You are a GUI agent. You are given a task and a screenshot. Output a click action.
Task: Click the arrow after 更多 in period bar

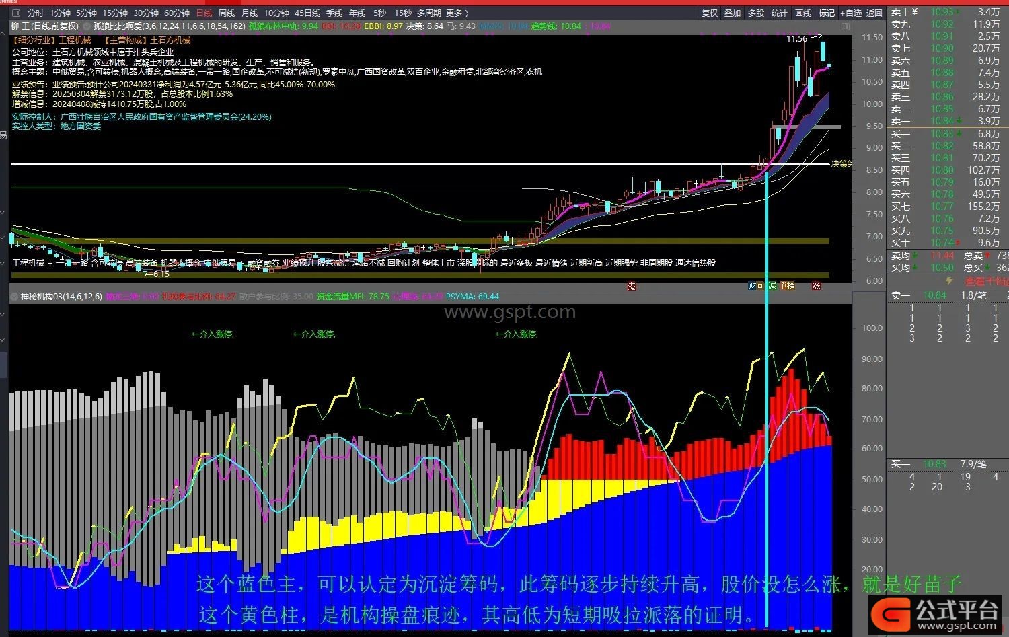click(x=467, y=13)
